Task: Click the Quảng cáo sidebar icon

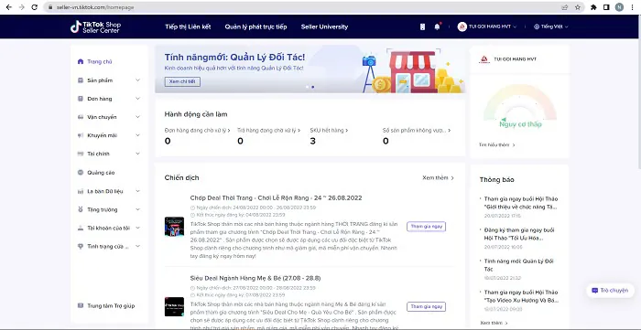Action: [81, 173]
